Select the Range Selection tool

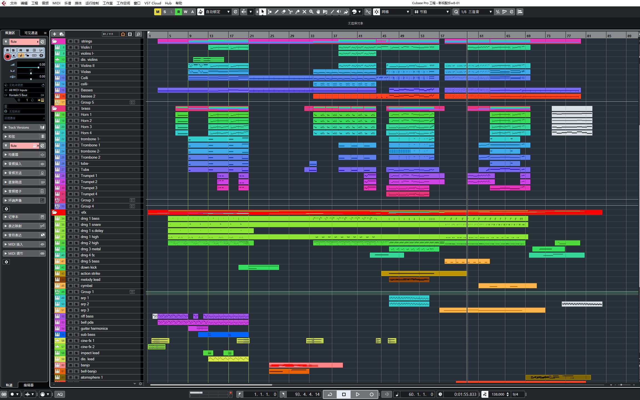point(269,12)
